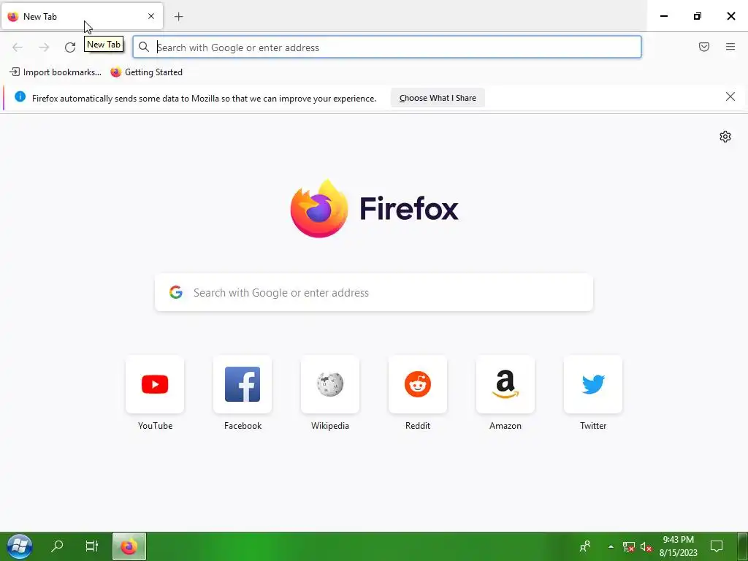The height and width of the screenshot is (561, 748).
Task: Open the Action Center notifications icon
Action: (x=717, y=546)
